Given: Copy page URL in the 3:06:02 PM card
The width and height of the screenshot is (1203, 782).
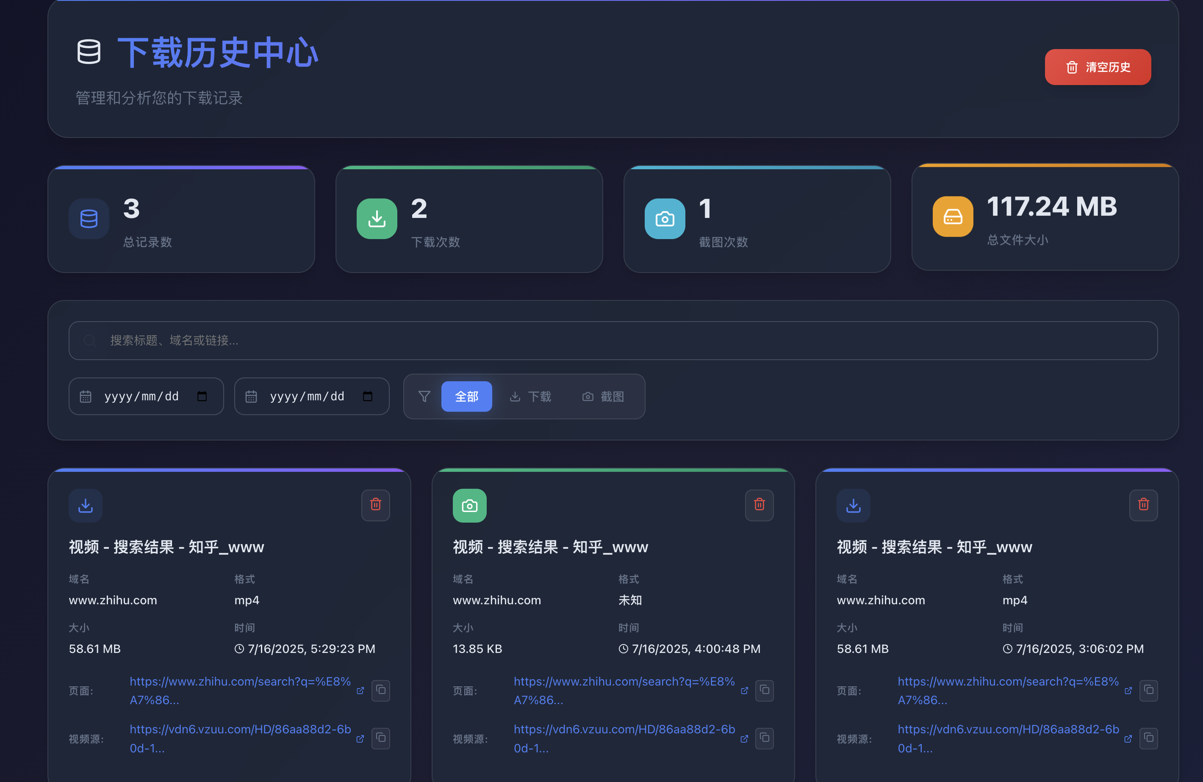Looking at the screenshot, I should pos(1148,690).
